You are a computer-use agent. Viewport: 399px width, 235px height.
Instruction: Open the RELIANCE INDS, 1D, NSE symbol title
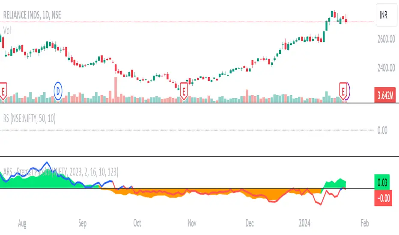[32, 15]
